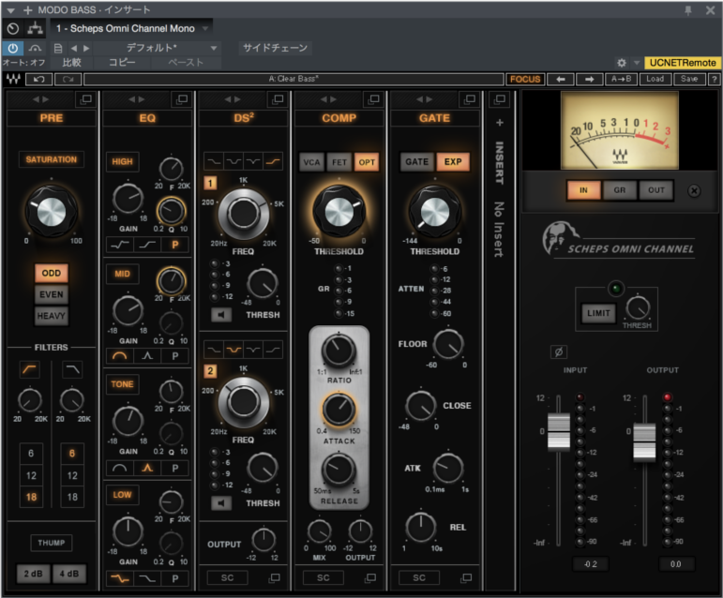Toggle the phase invert Ø button
This screenshot has width=723, height=598.
coord(558,352)
